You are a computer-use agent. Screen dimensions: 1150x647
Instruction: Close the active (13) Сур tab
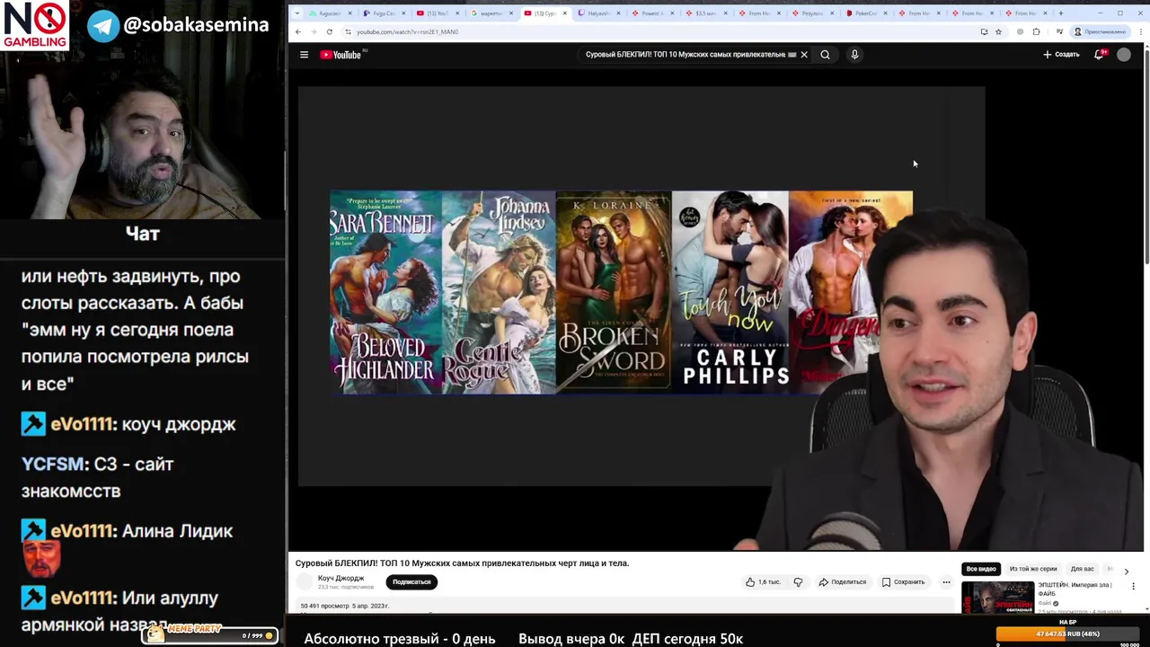(565, 13)
